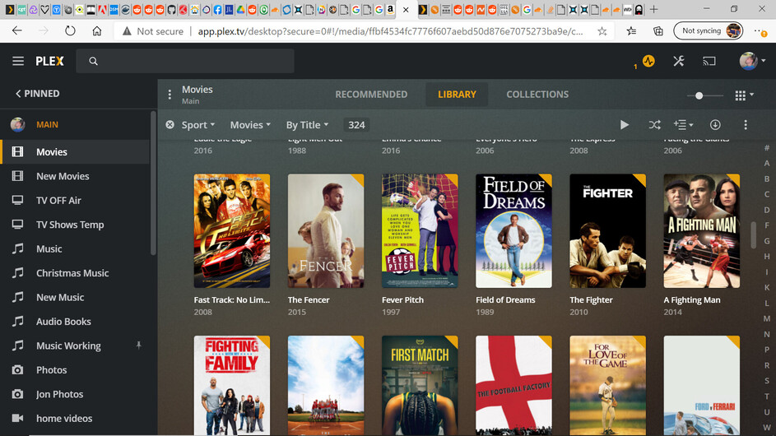Expand the Sport filter dropdown

coord(198,125)
